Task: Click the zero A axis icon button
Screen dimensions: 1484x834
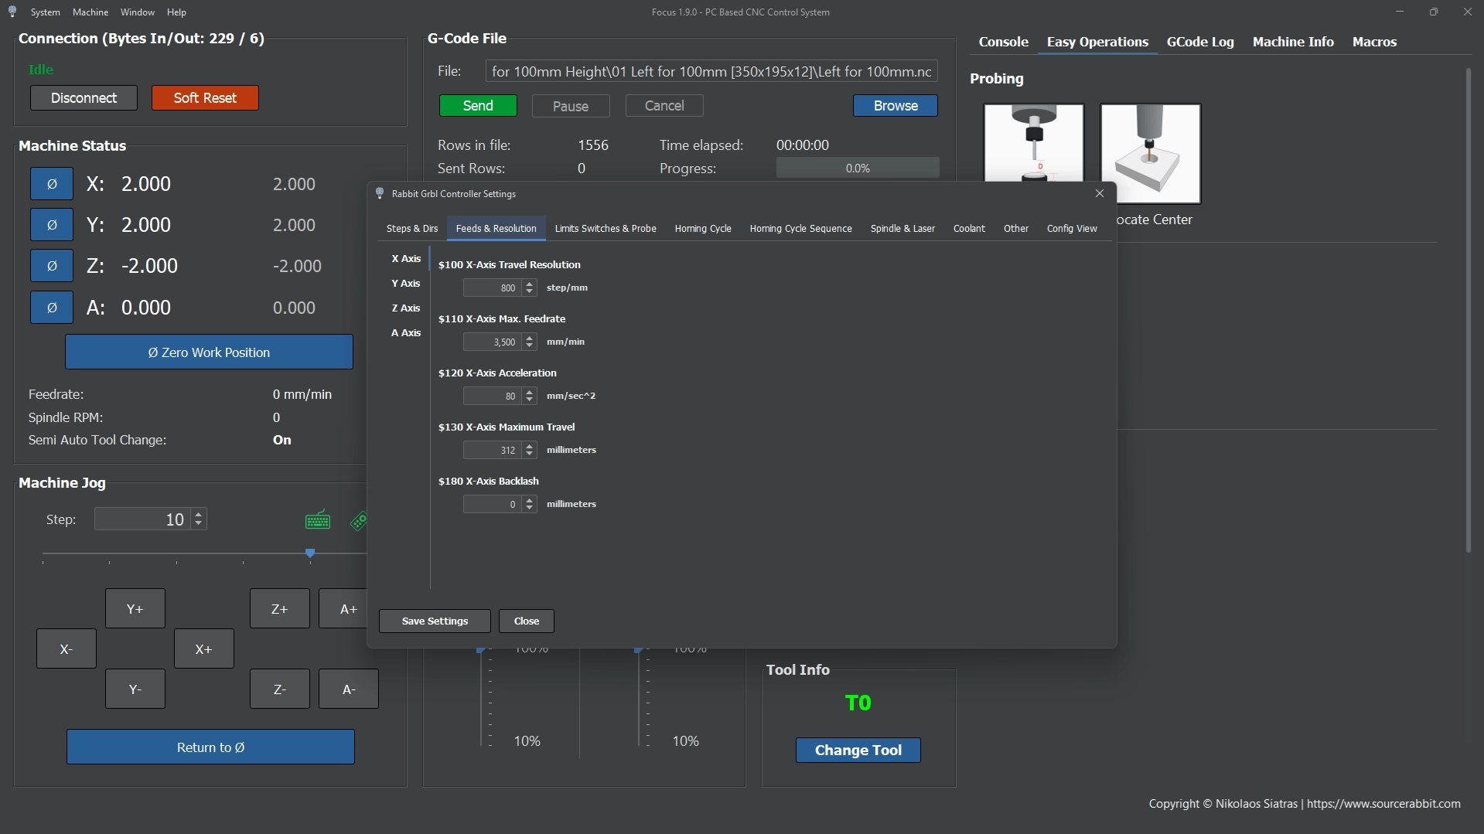Action: click(x=52, y=308)
